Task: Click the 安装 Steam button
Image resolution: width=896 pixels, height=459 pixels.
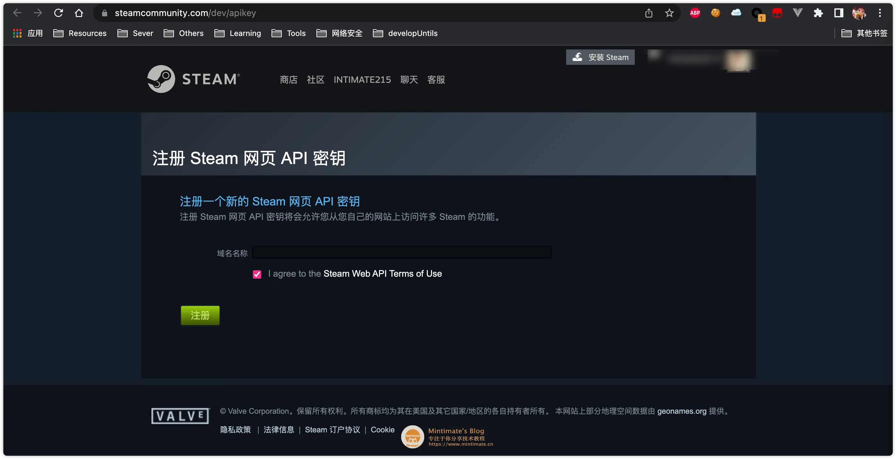Action: [x=600, y=57]
